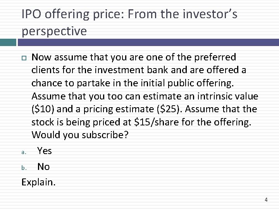
Task: Click the 'a.' list label
Action: (23, 152)
